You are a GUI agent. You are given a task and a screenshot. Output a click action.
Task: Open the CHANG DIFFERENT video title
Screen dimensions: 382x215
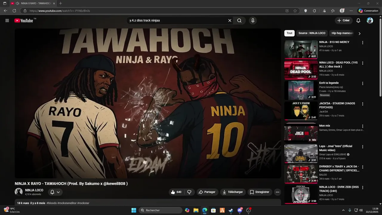coord(339,168)
